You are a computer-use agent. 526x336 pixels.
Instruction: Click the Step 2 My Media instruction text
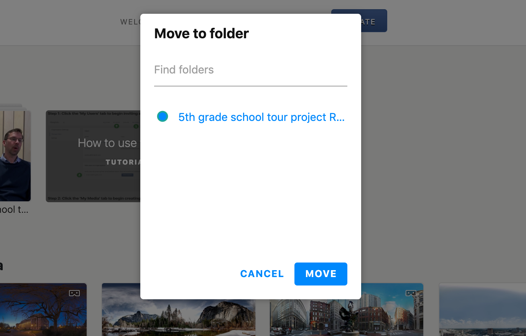(94, 199)
